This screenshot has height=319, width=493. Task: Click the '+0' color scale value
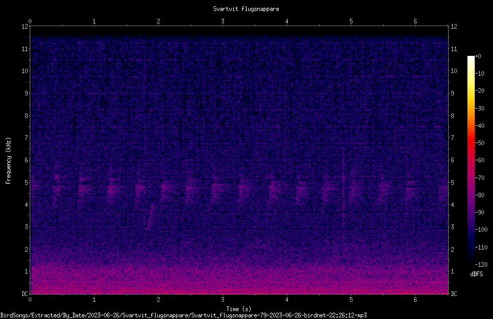[478, 56]
